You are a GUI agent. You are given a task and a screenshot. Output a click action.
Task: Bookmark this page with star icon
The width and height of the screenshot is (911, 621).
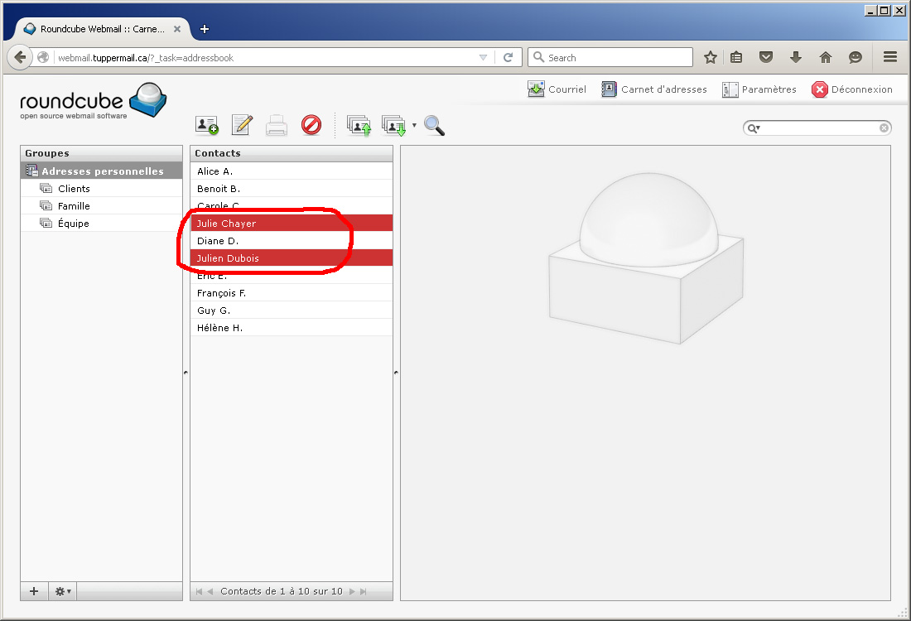(710, 57)
